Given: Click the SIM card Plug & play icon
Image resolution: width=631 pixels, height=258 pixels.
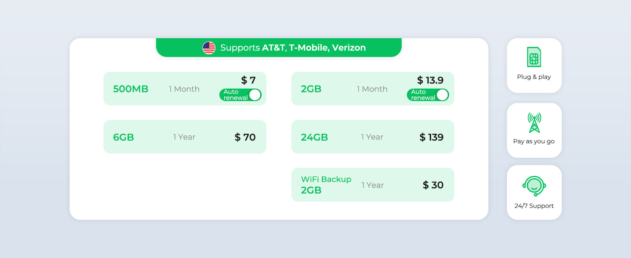Looking at the screenshot, I should click(x=534, y=57).
